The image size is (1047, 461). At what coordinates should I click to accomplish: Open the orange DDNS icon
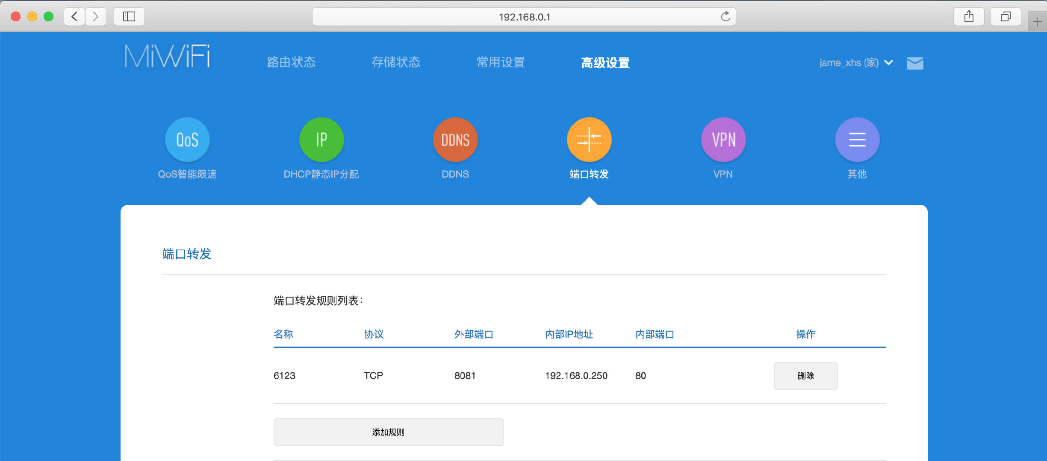[455, 140]
